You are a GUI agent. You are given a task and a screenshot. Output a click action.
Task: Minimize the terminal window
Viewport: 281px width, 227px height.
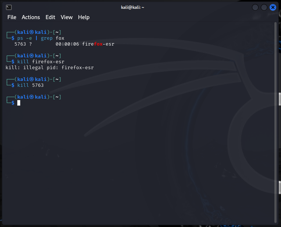255,7
